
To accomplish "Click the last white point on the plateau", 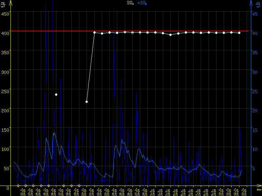I will tap(239, 33).
